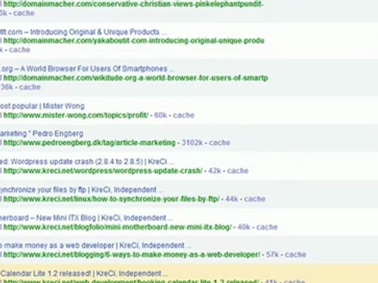The height and width of the screenshot is (283, 378).
Task: Open cache link next to 40k
Action: click(x=267, y=227)
